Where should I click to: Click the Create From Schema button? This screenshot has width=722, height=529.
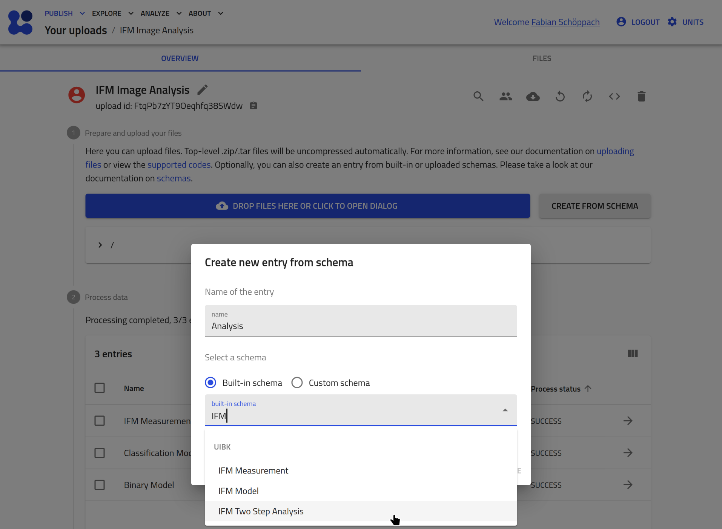coord(594,206)
